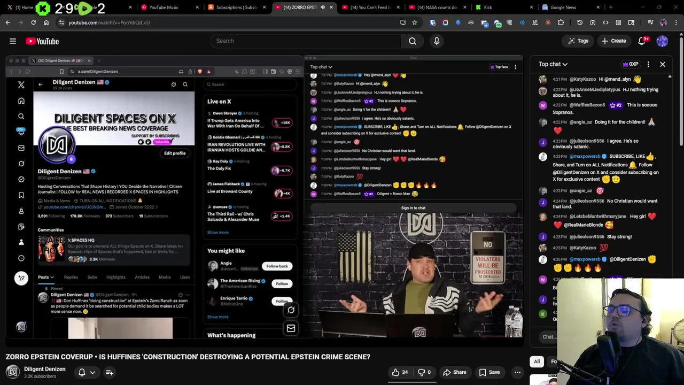Open the Tags extension button
This screenshot has width=684, height=385.
tap(578, 41)
